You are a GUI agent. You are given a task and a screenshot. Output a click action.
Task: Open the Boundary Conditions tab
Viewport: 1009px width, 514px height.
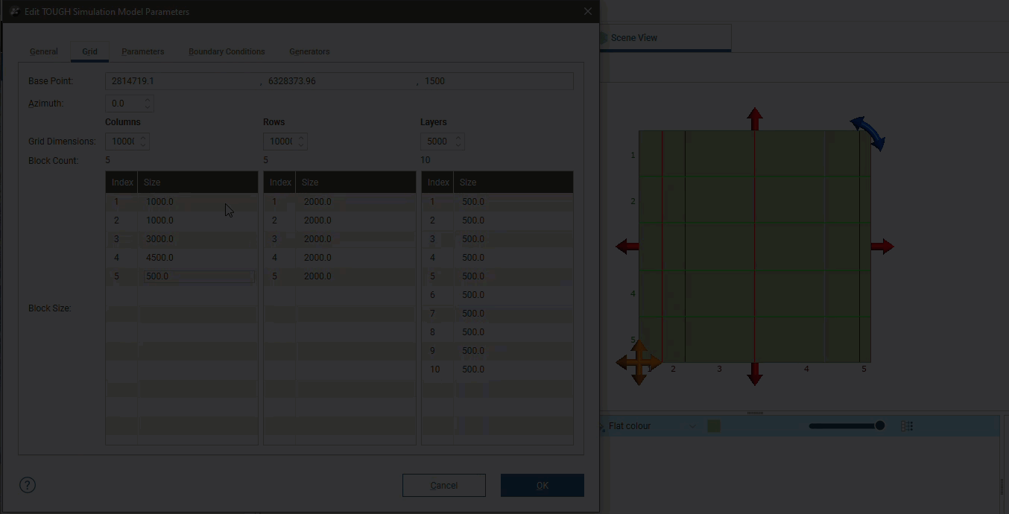point(227,51)
